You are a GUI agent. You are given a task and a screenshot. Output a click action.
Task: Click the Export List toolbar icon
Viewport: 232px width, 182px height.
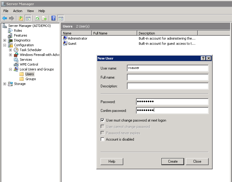click(44, 18)
